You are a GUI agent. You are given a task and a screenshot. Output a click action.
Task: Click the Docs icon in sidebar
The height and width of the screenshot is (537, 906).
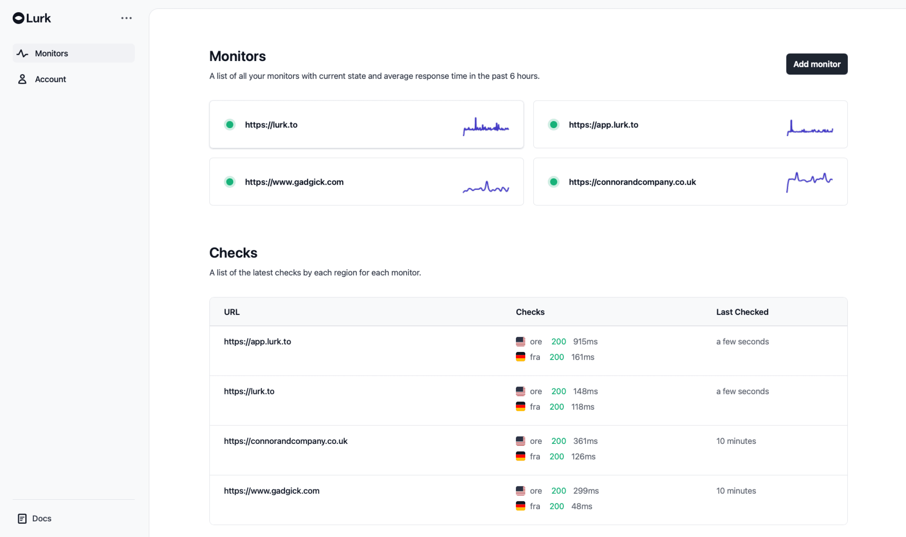pyautogui.click(x=22, y=518)
